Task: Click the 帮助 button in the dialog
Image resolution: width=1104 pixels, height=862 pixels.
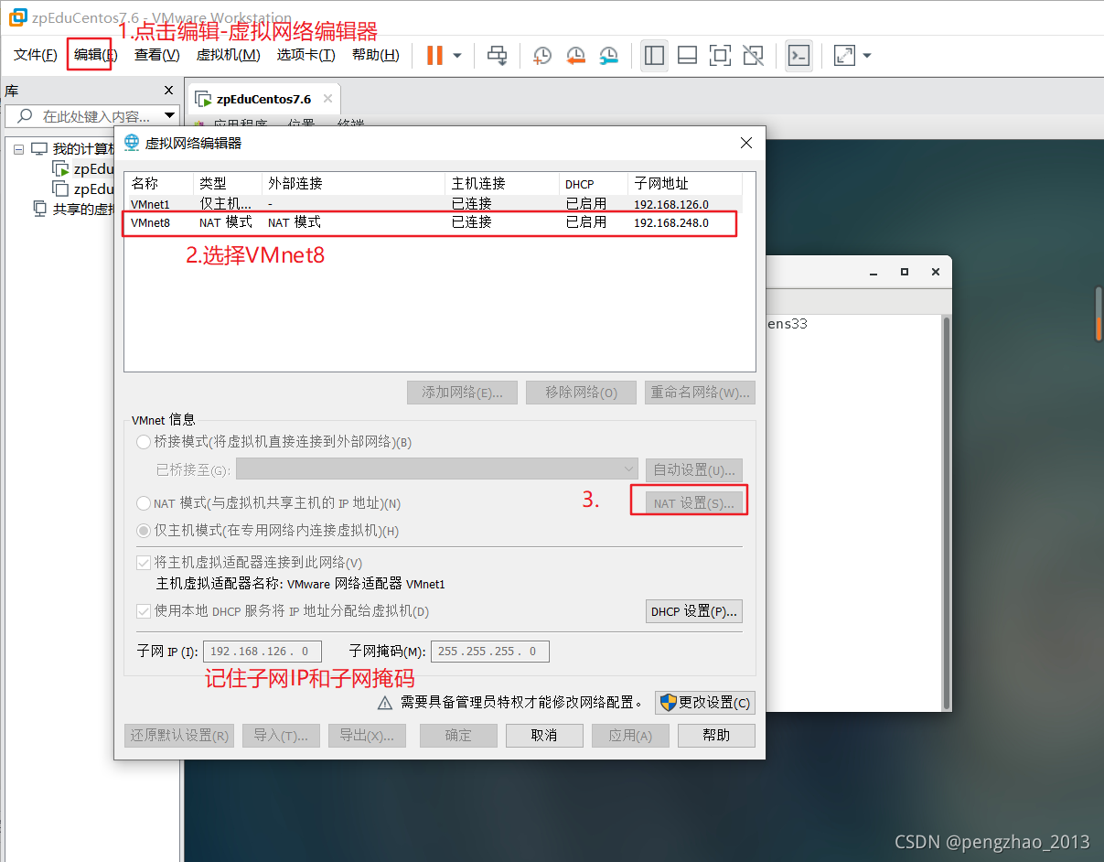Action: (716, 736)
